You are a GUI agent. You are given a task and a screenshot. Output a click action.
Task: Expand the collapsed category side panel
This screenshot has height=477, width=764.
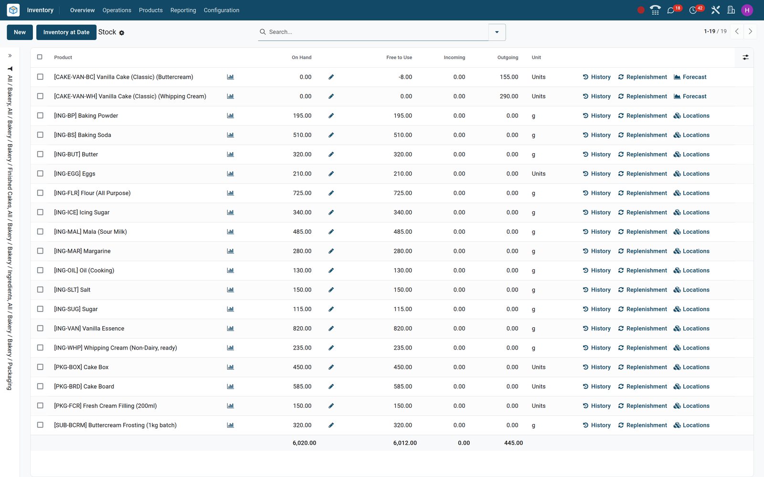click(10, 56)
